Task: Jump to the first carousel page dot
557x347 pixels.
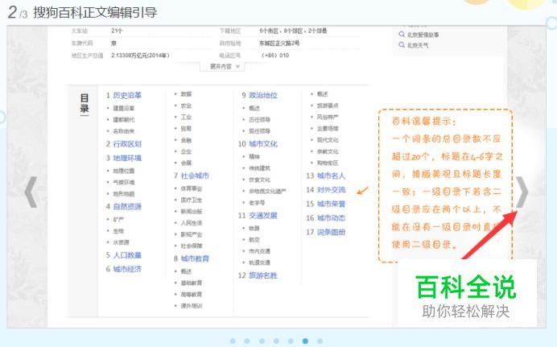Action: click(x=233, y=341)
